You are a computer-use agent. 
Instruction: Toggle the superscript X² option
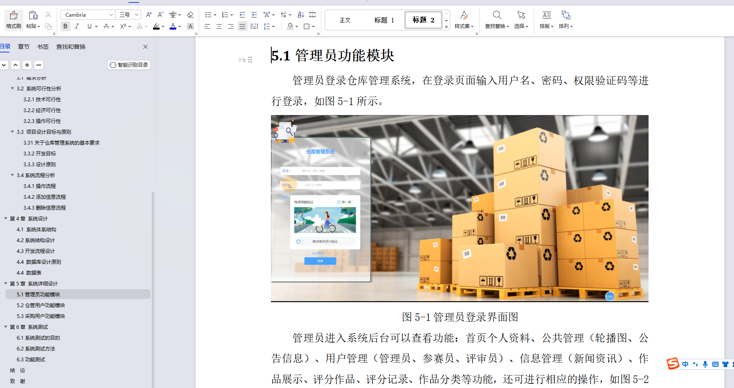(x=123, y=26)
